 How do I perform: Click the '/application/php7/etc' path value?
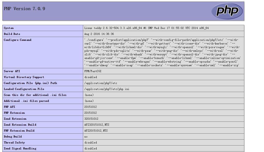pyautogui.click(x=101, y=83)
